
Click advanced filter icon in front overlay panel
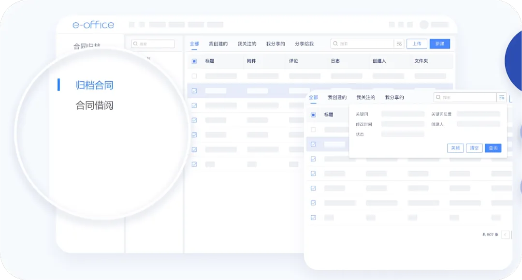coord(502,97)
